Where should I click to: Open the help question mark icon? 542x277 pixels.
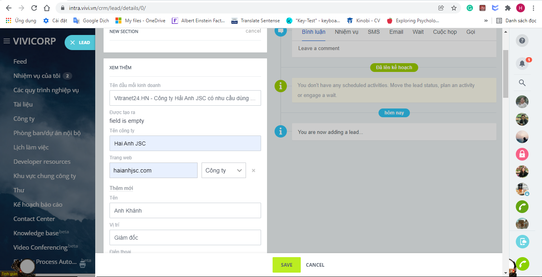(522, 40)
